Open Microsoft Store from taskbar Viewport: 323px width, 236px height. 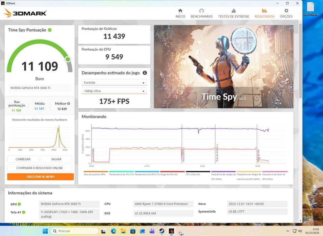point(133,231)
